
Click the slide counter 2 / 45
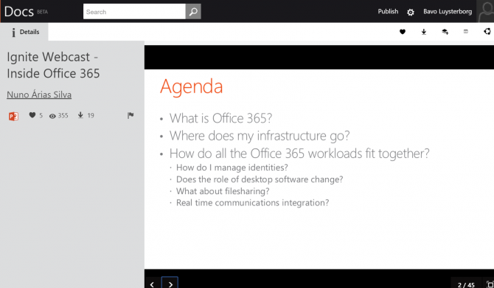pos(466,284)
